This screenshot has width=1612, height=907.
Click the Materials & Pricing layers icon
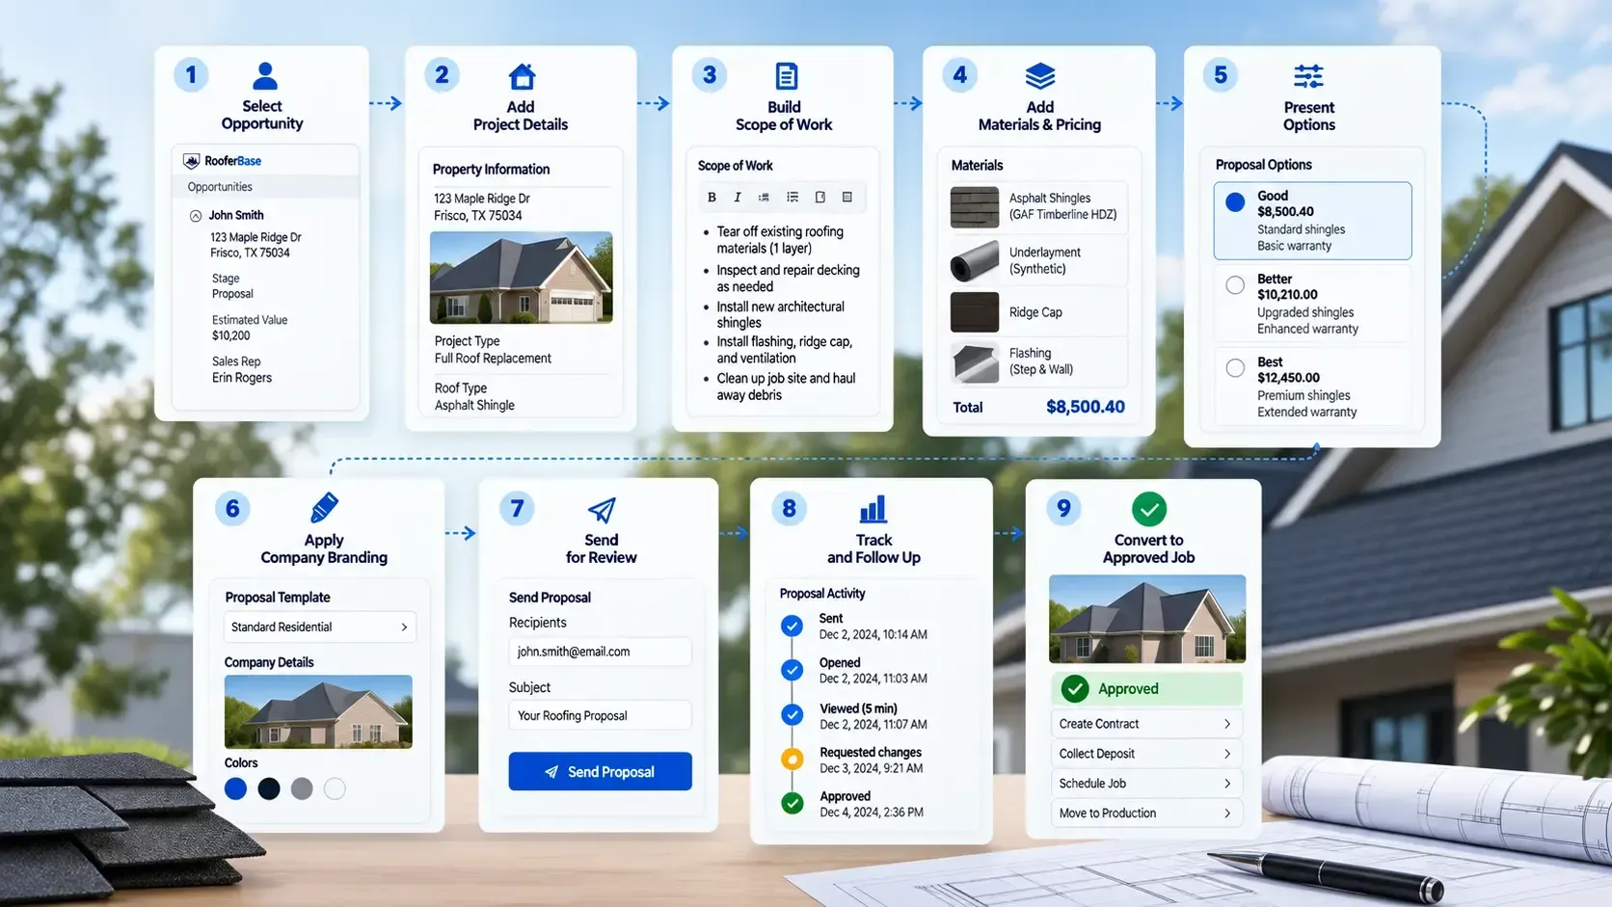1039,76
